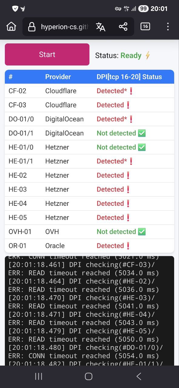Tap the Status Ready lightning indicator

148,55
